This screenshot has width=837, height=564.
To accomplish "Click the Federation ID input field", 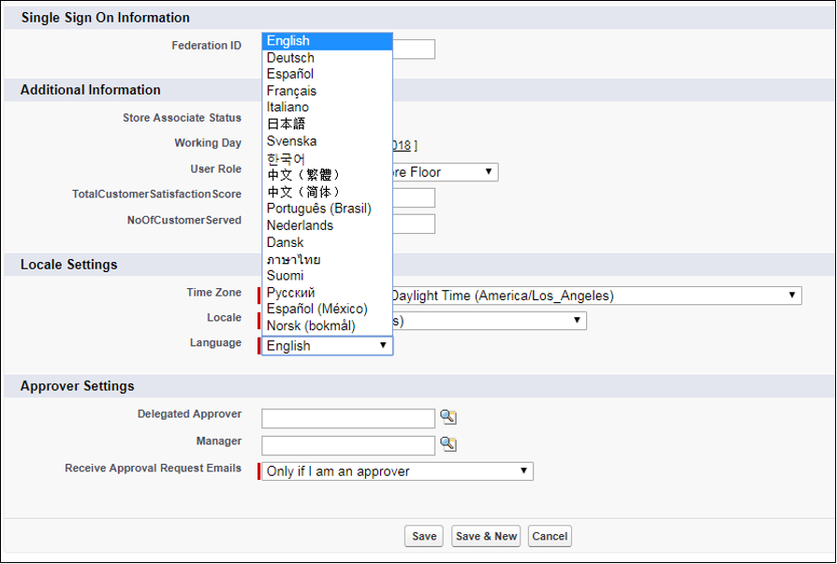I will pyautogui.click(x=412, y=49).
